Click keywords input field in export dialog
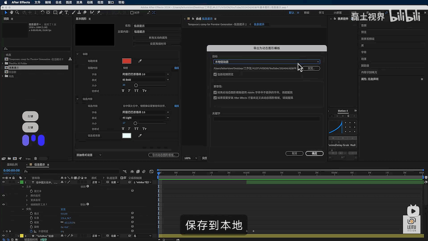This screenshot has height=241, width=428. 266,119
